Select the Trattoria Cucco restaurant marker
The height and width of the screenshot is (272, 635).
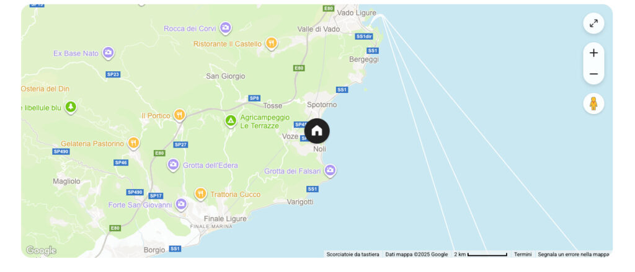point(200,194)
